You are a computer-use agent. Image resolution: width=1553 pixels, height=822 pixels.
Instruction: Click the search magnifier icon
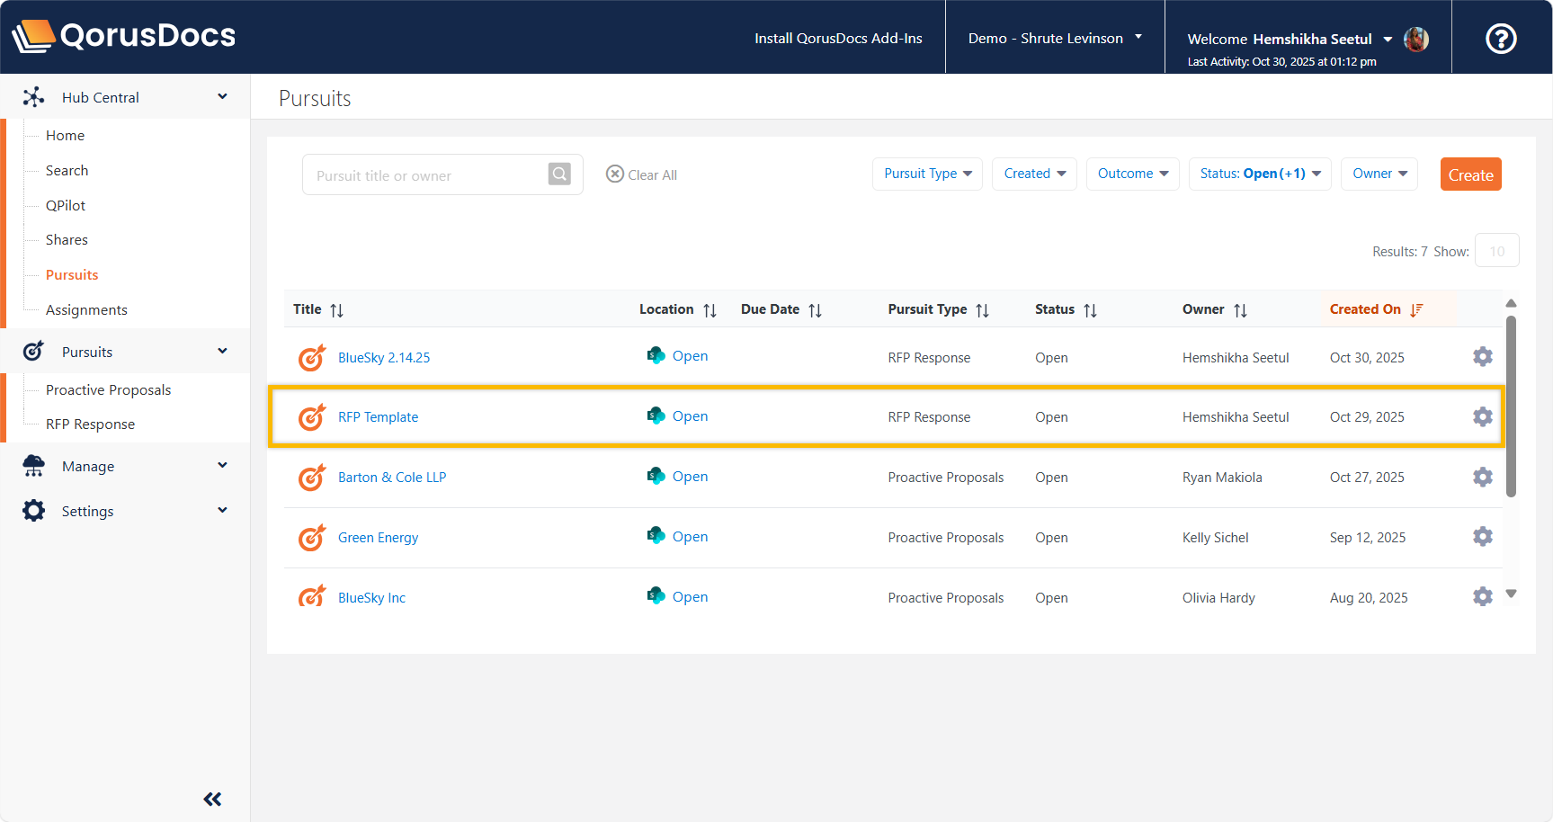559,174
